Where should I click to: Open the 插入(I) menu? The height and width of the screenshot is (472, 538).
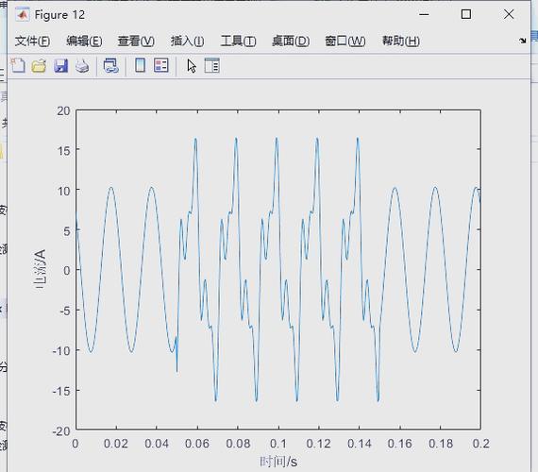(x=187, y=42)
